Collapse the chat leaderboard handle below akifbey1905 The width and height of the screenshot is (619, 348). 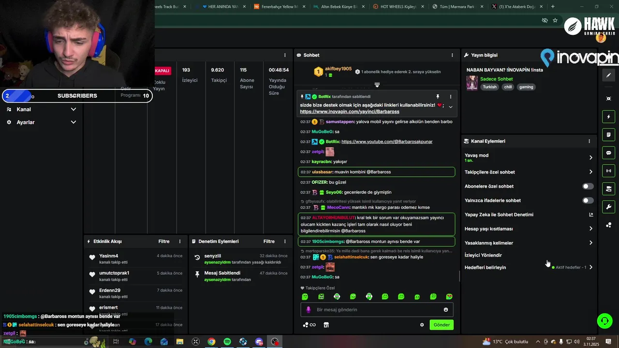(x=377, y=85)
